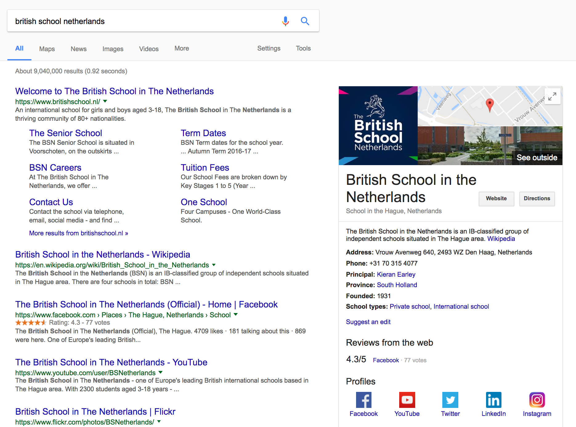This screenshot has width=576, height=427.
Task: Click the flickr.com/photos/BSNetherlands green URL
Action: [x=85, y=422]
